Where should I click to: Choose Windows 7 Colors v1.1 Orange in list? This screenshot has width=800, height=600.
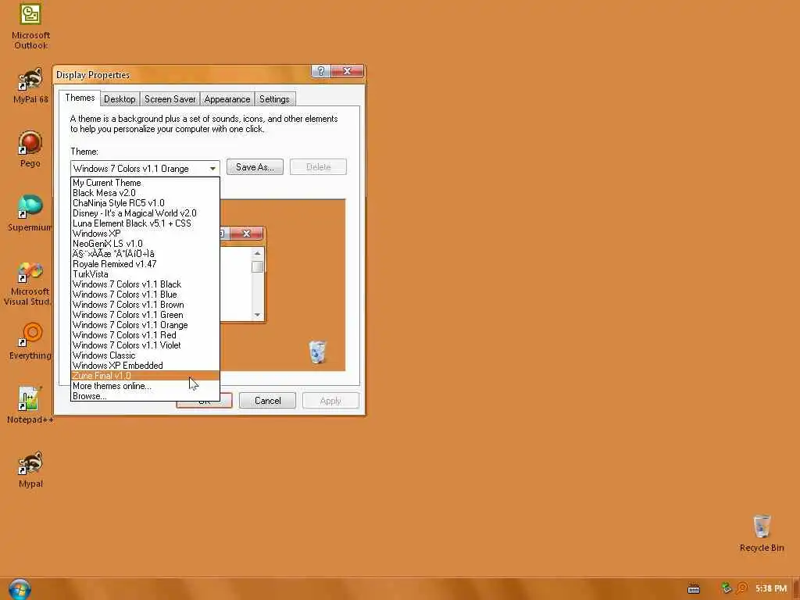tap(145, 325)
